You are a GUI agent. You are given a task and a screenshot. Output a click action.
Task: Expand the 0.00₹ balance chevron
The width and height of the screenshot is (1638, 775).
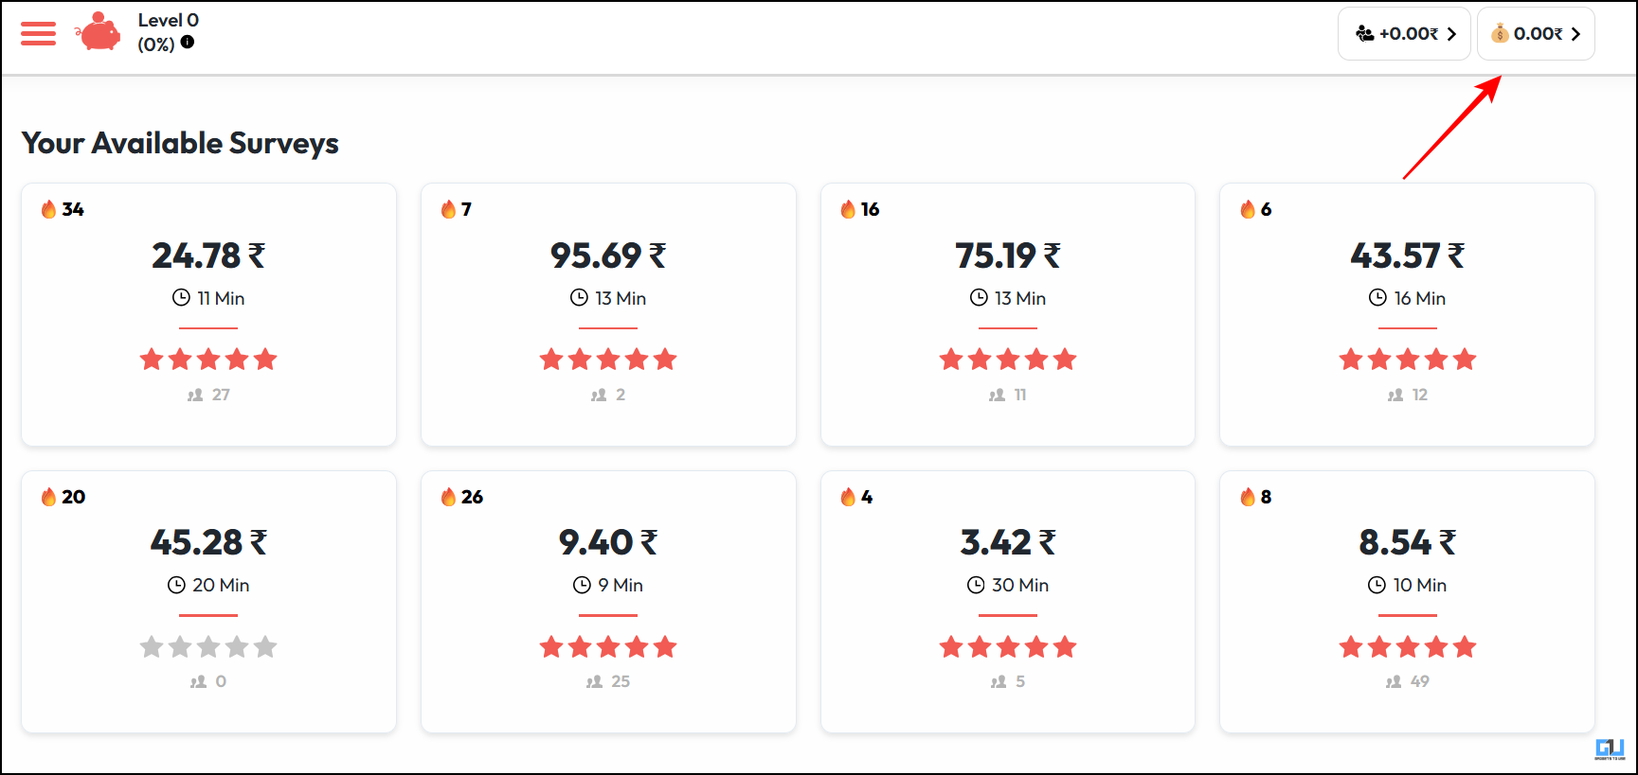tap(1575, 34)
